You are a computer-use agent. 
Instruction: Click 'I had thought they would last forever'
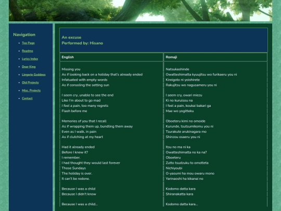click(91, 163)
